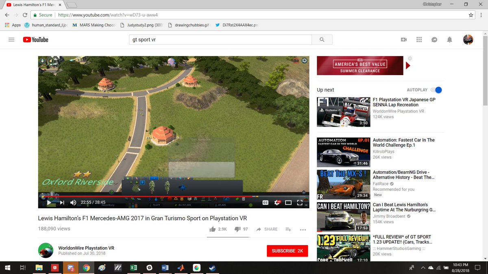Open the Apps bookmarks shortcut

13,25
